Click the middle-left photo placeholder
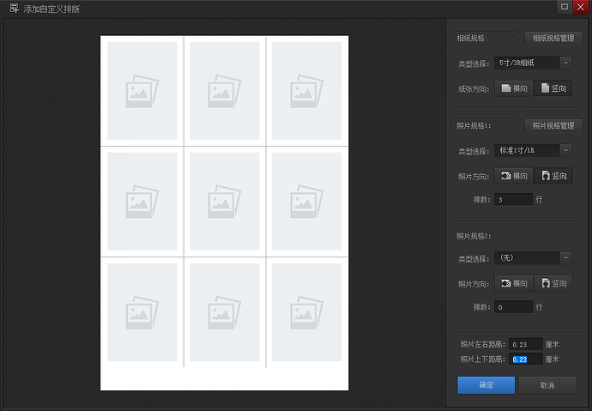 [x=142, y=202]
